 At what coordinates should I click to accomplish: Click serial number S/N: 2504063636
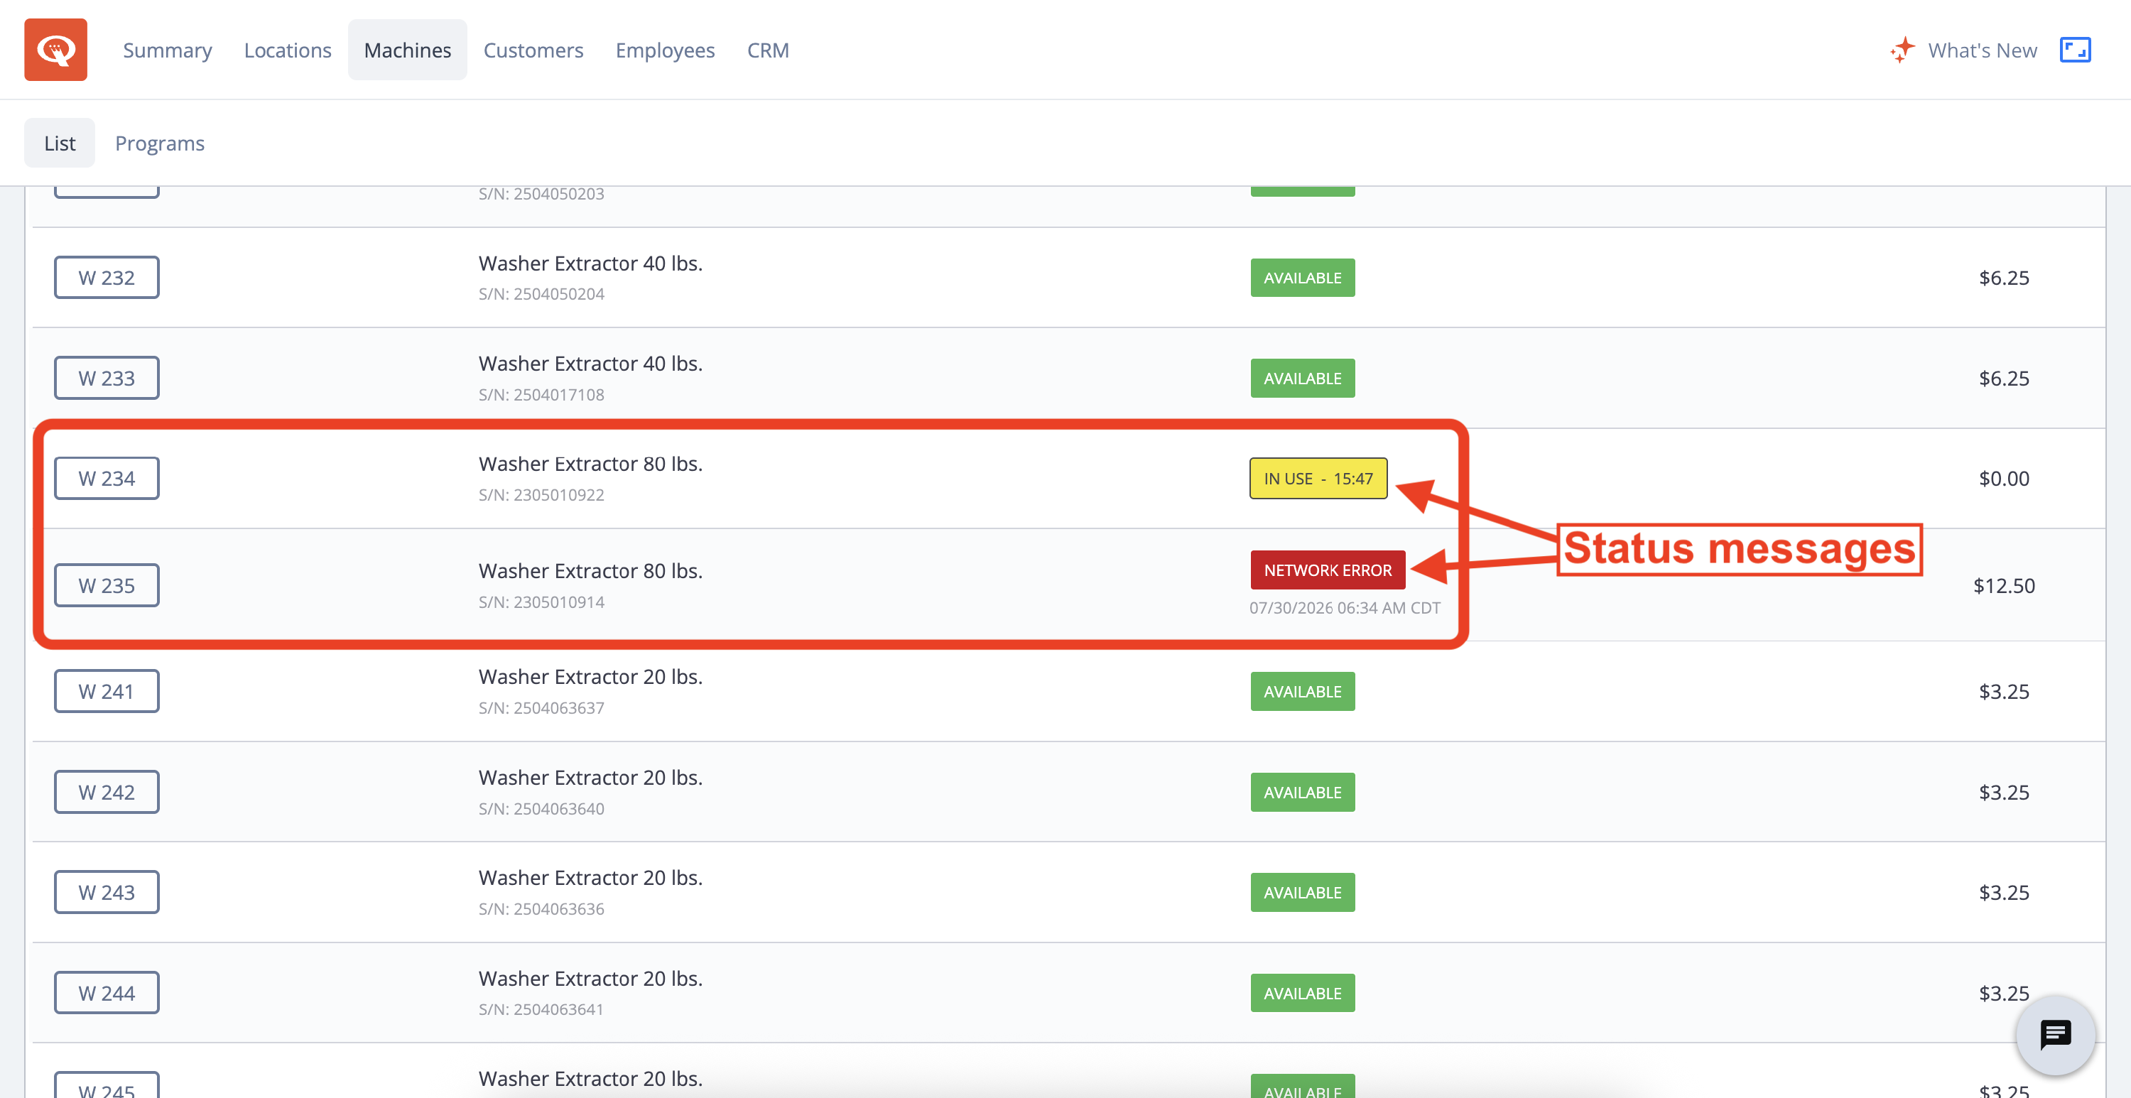[542, 909]
